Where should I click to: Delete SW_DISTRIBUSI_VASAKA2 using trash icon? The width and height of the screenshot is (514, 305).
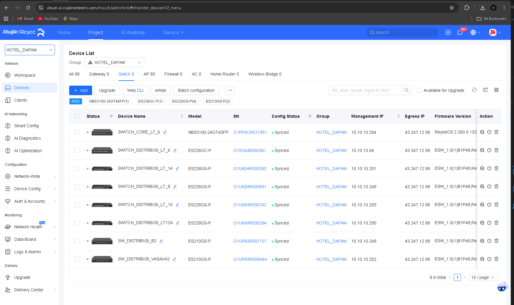(x=496, y=259)
